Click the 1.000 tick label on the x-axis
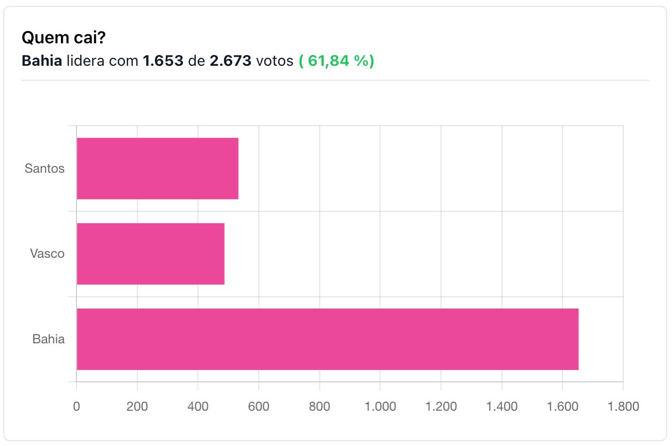Viewport: 672px width, 446px height. click(x=380, y=406)
